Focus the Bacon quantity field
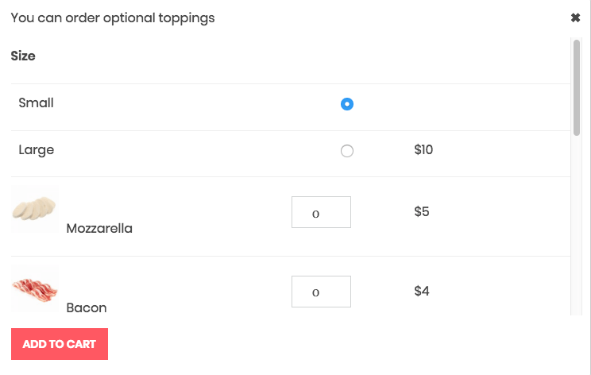Screen dimensions: 591x375 point(321,292)
